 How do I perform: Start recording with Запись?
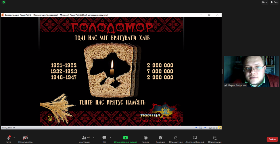(x=146, y=138)
